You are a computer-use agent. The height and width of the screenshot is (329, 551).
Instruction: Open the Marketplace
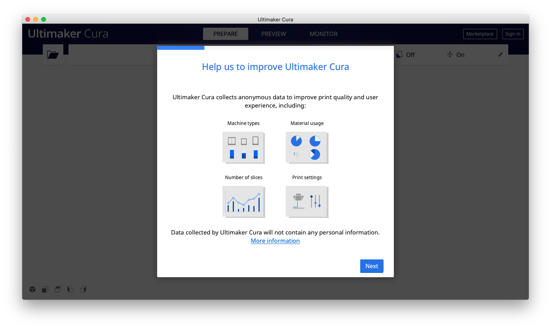(480, 34)
